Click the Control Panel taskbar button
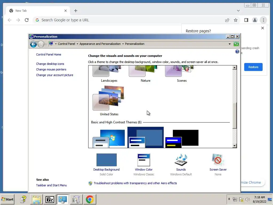This screenshot has width=273, height=205. click(x=63, y=199)
